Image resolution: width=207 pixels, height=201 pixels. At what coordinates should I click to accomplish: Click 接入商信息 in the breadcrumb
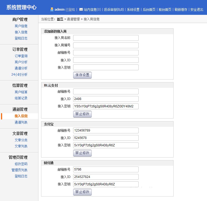91,19
